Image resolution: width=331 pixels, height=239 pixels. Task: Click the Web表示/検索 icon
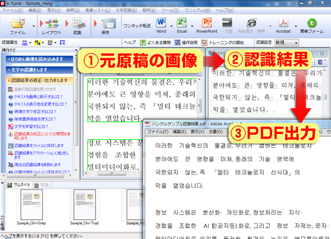251,23
